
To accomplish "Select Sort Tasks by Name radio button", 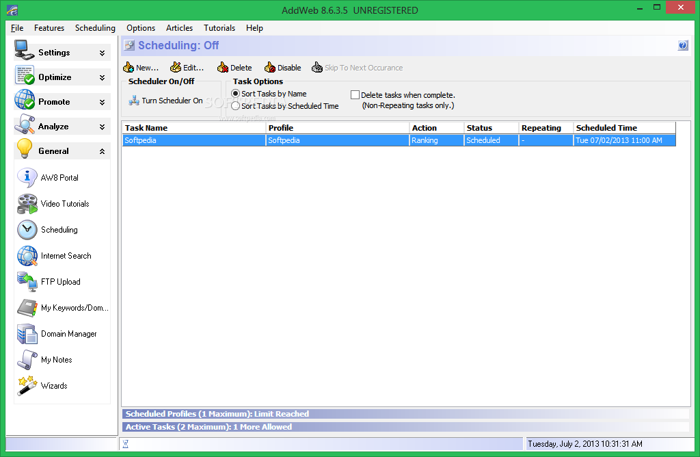I will (235, 93).
